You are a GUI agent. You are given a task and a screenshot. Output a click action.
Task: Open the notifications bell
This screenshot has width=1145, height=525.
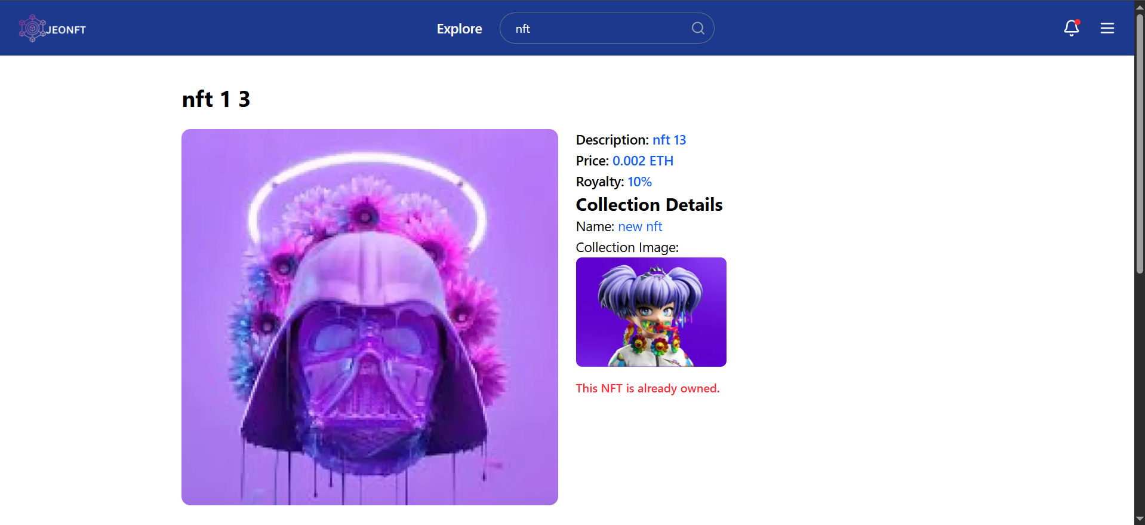pyautogui.click(x=1072, y=28)
